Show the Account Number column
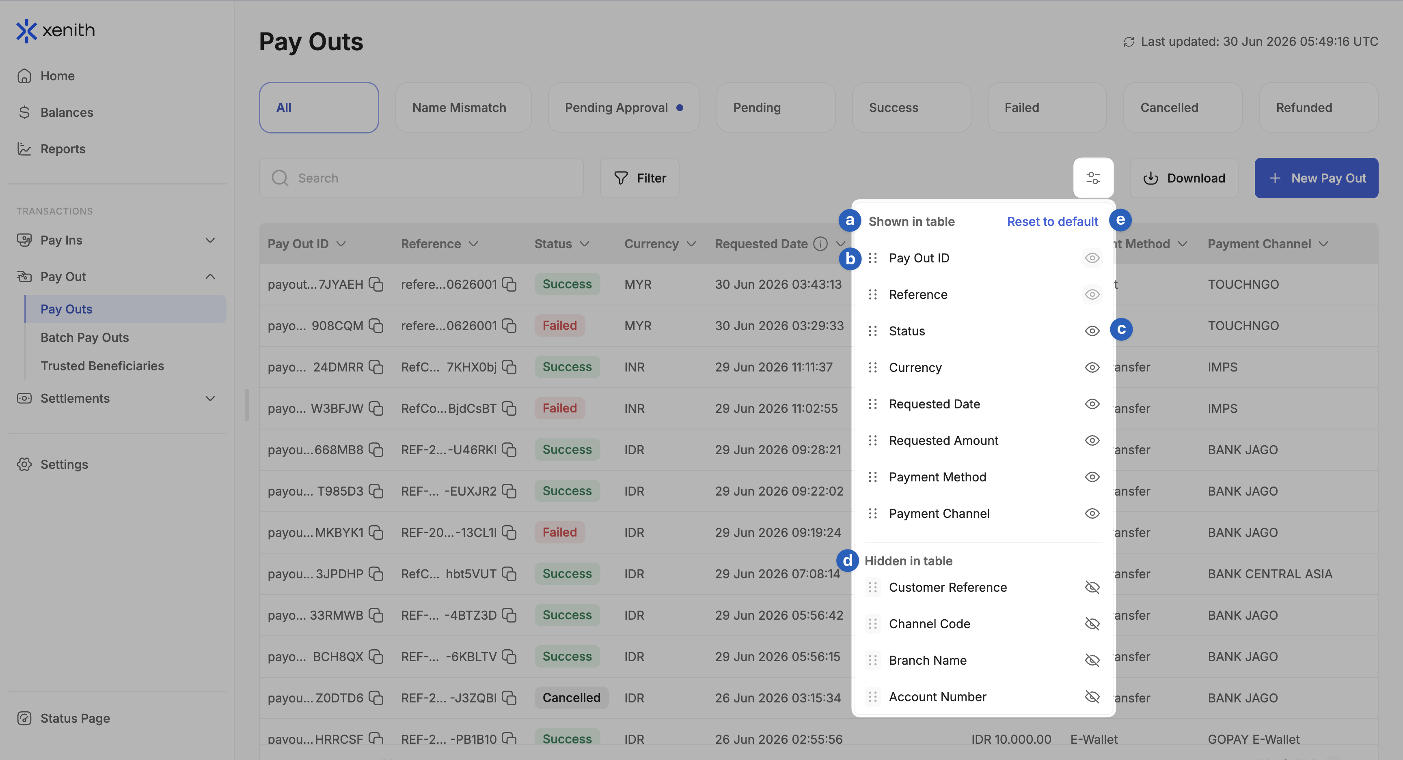Screen dimensions: 1403x760 tap(1092, 696)
